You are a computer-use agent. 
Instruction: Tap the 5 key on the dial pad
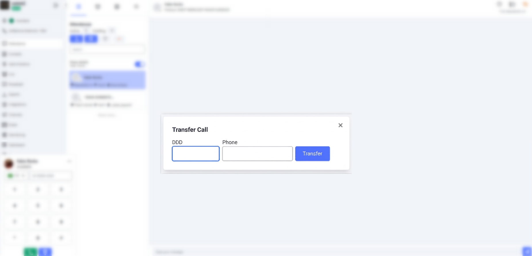coord(38,205)
